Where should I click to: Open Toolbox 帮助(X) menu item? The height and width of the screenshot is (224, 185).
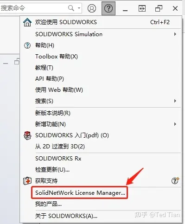click(57, 57)
